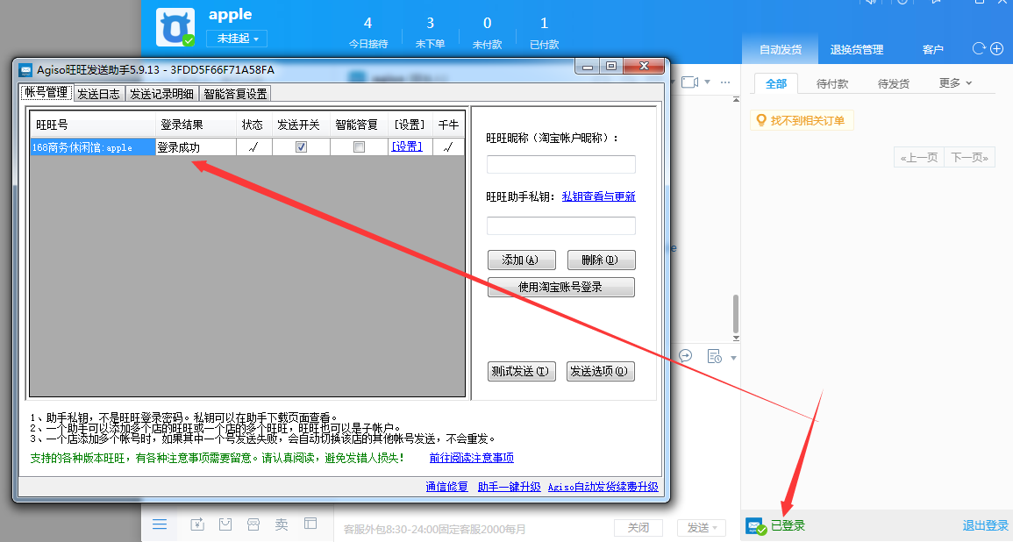The width and height of the screenshot is (1013, 542).
Task: Open the 助手一键升级 link
Action: click(509, 487)
